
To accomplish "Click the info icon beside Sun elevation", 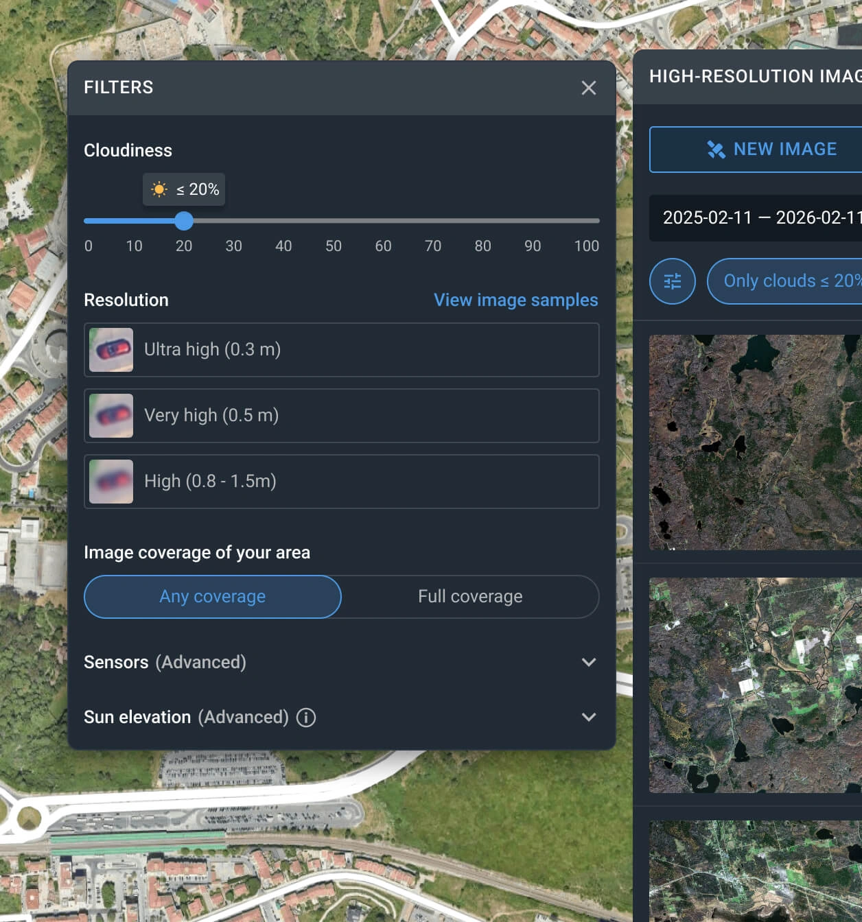I will pyautogui.click(x=306, y=718).
